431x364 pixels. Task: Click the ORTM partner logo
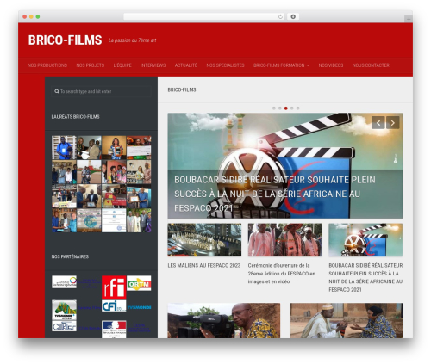click(139, 283)
